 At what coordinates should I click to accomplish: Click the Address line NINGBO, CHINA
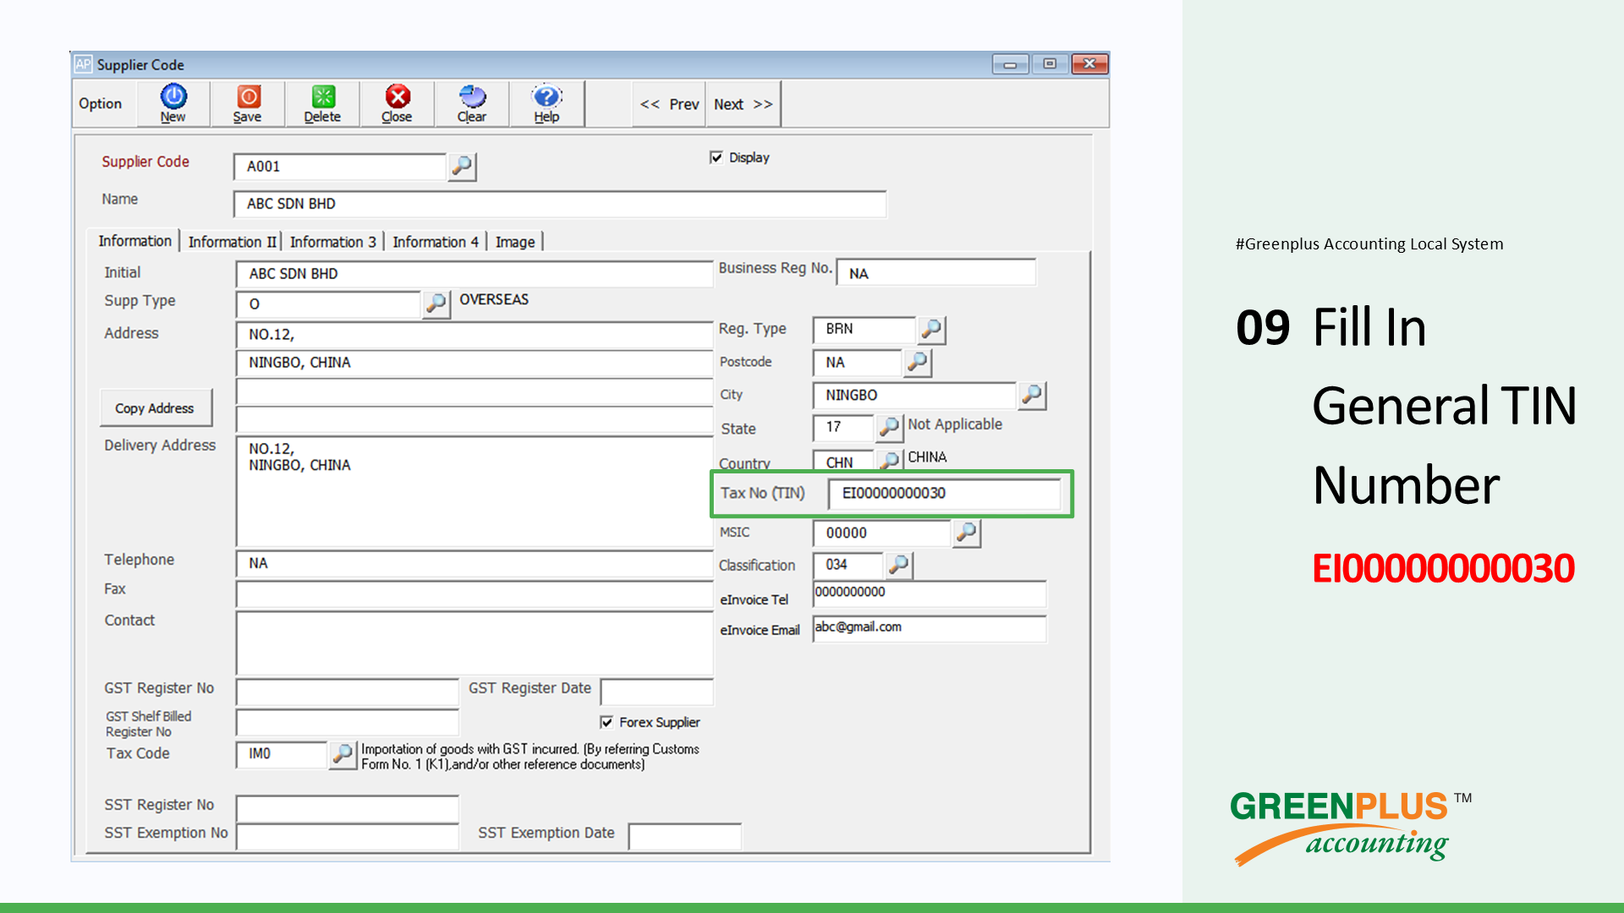pos(475,363)
